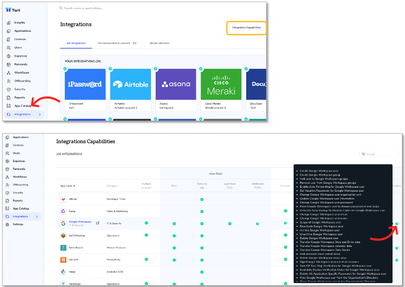Screen dimensions: 405x287
Task: Open Users in the Integrations page sidebar
Action: coord(18,47)
